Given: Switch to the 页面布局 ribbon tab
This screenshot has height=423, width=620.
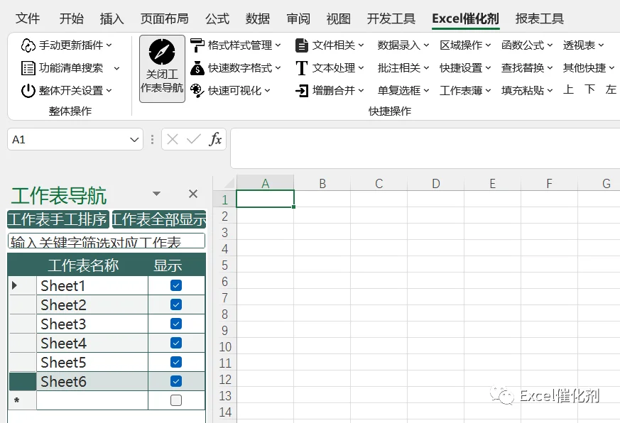Looking at the screenshot, I should click(x=165, y=18).
